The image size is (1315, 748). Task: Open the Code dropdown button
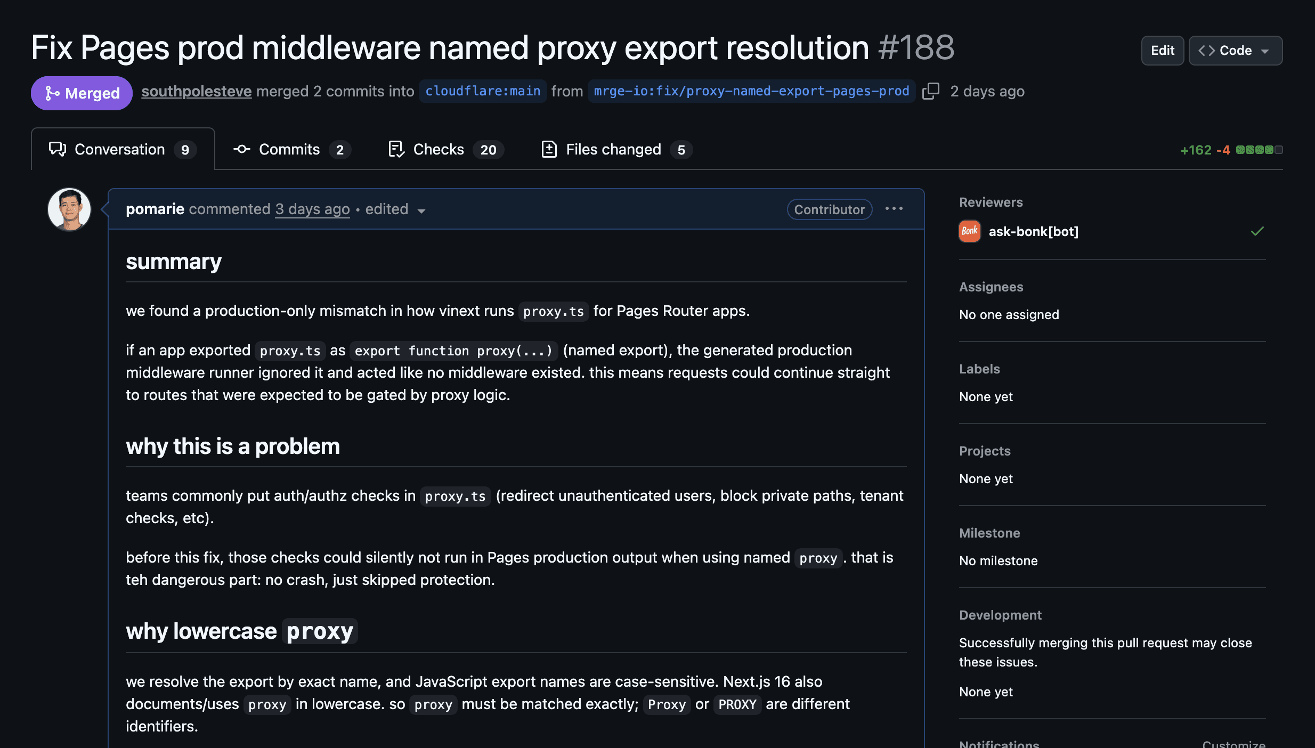point(1235,51)
